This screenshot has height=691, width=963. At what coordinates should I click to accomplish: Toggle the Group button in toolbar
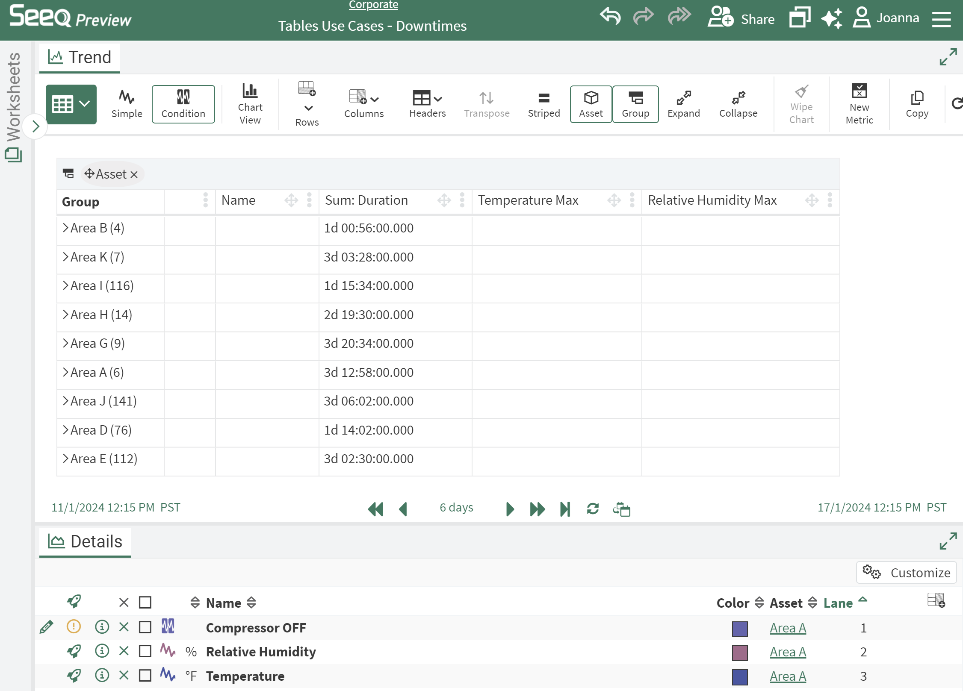(635, 104)
